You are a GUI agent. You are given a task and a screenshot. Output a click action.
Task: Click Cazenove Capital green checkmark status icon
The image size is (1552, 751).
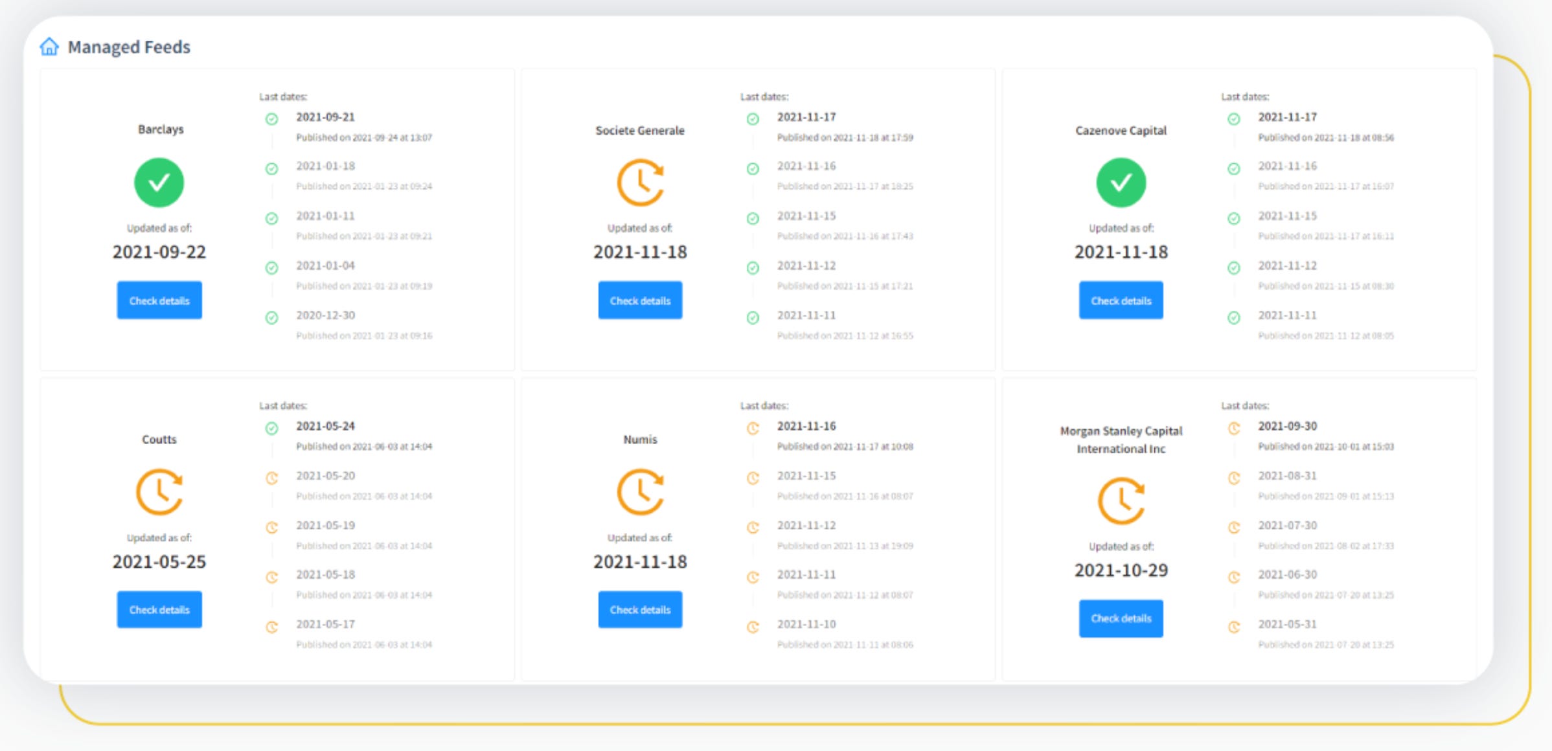pos(1121,183)
